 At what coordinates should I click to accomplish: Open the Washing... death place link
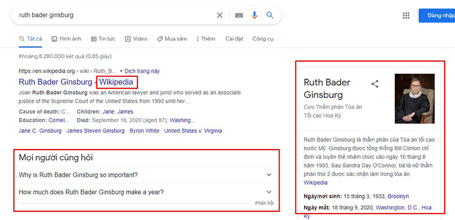[183, 120]
